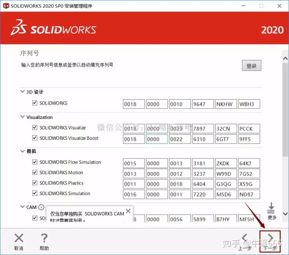Click scrollbar down arrow
The width and height of the screenshot is (289, 255).
pos(285,214)
